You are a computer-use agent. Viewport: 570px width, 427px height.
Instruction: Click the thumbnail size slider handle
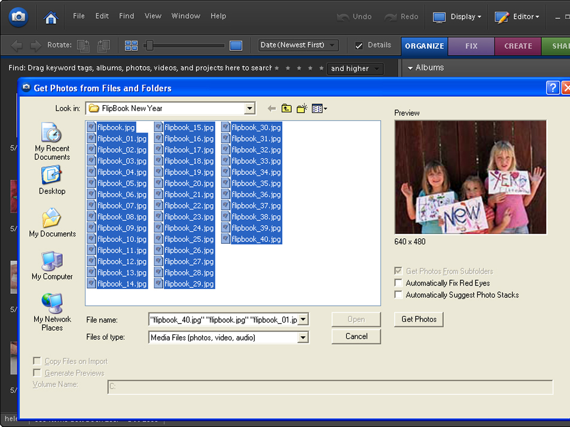149,45
